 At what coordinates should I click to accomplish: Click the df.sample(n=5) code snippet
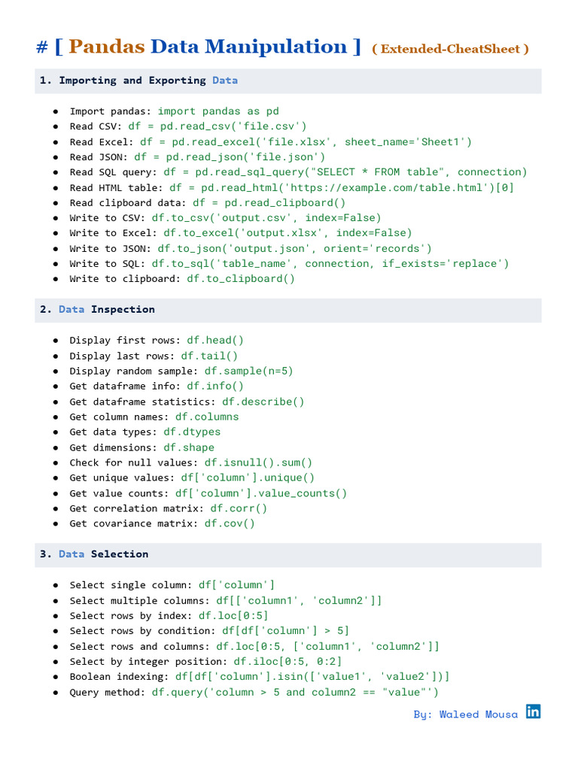[x=248, y=371]
